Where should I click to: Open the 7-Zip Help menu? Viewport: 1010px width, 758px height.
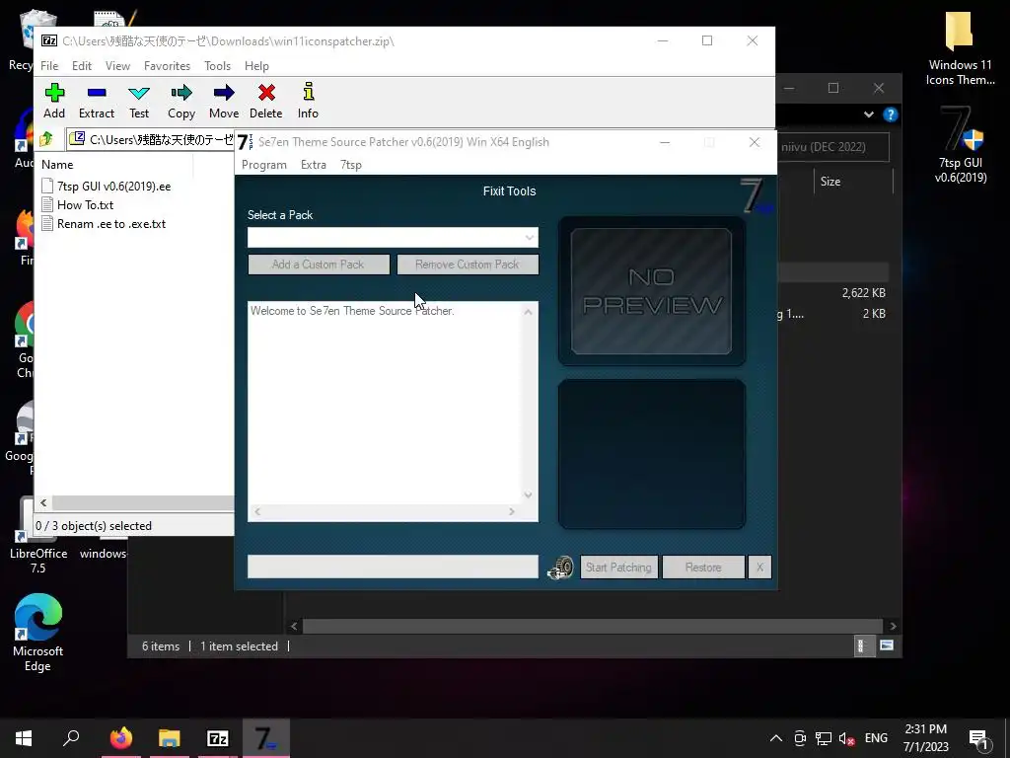pos(256,66)
